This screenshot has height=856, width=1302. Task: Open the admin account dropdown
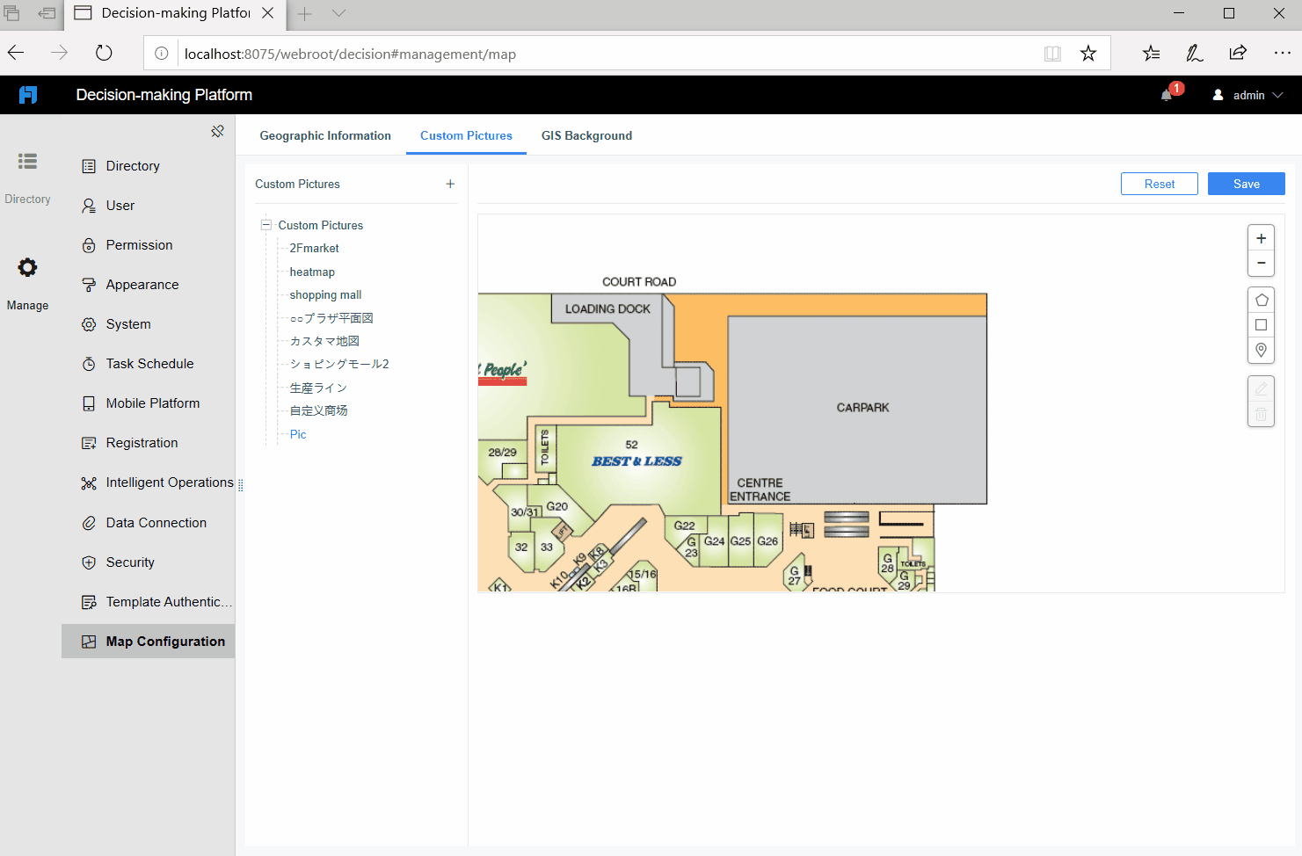1247,95
